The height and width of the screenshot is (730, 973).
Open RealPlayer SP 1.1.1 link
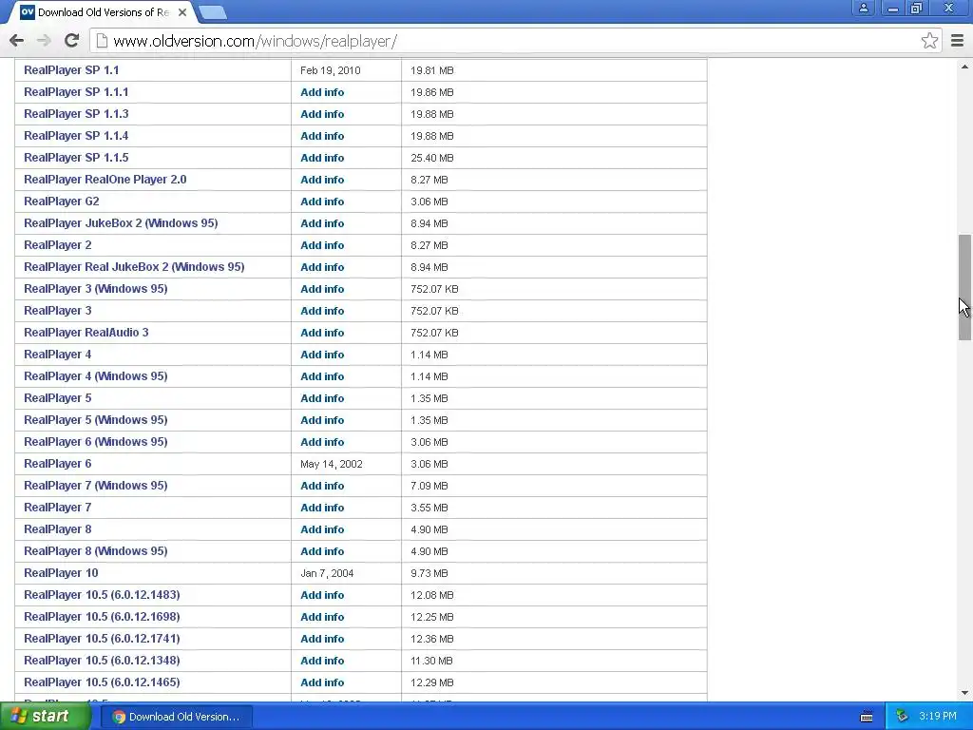(76, 92)
